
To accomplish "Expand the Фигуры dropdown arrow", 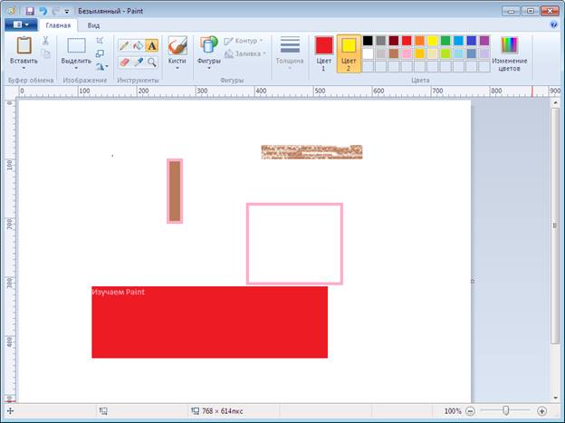I will click(209, 68).
